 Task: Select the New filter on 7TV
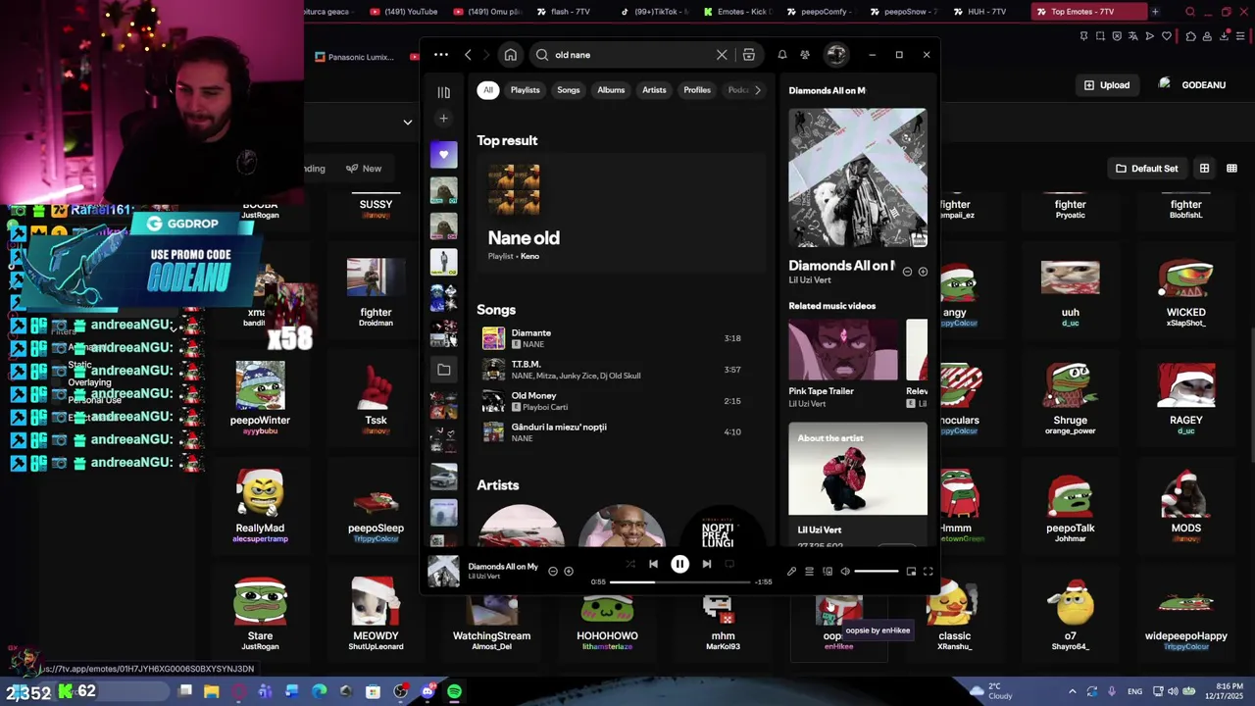pyautogui.click(x=364, y=169)
